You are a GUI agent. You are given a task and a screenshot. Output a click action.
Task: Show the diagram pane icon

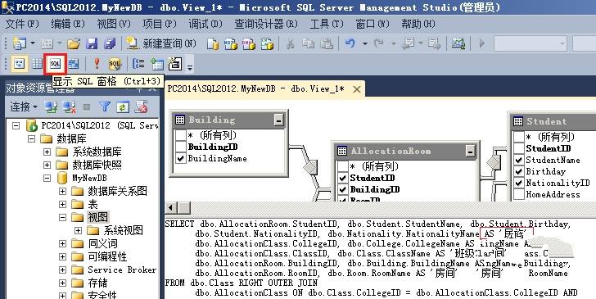coord(20,64)
